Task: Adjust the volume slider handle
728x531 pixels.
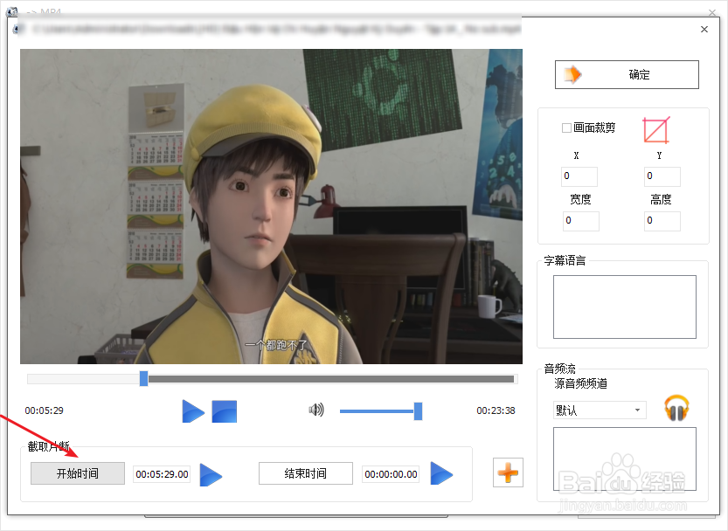Action: [419, 411]
